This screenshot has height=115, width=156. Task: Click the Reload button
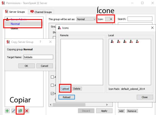point(67,97)
